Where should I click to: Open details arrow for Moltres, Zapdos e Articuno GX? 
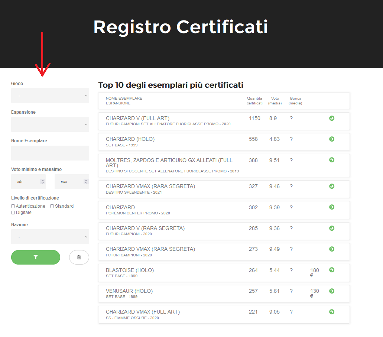[x=331, y=160]
